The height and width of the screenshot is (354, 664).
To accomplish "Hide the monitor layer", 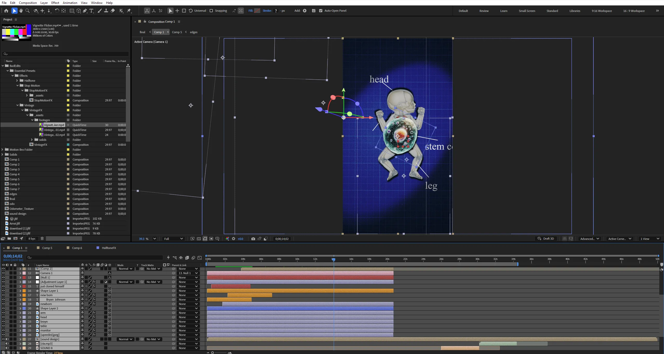I will pyautogui.click(x=3, y=330).
